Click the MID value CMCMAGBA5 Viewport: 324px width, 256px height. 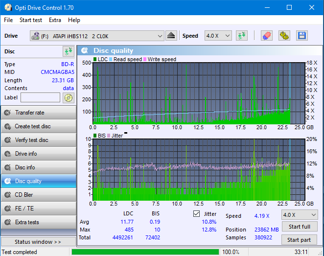tap(57, 72)
